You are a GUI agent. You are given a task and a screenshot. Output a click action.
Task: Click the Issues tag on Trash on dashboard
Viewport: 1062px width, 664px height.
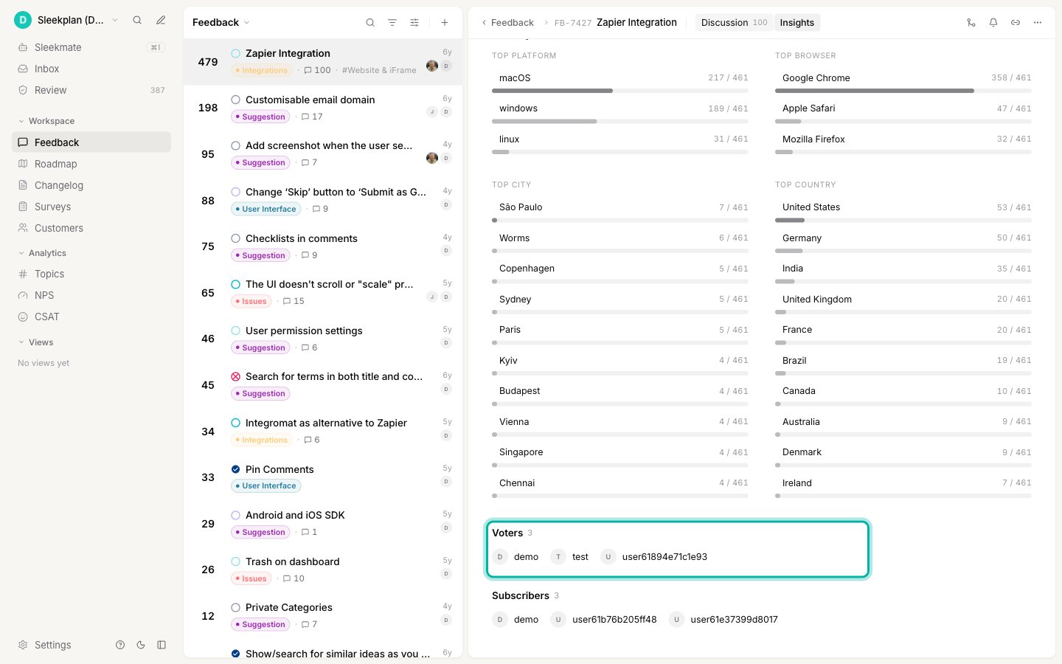(251, 578)
